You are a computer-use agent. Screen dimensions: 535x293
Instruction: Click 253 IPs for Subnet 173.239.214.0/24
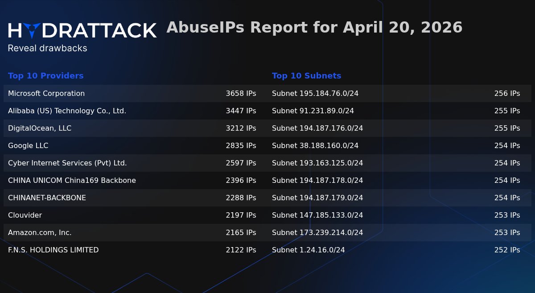[x=507, y=233]
